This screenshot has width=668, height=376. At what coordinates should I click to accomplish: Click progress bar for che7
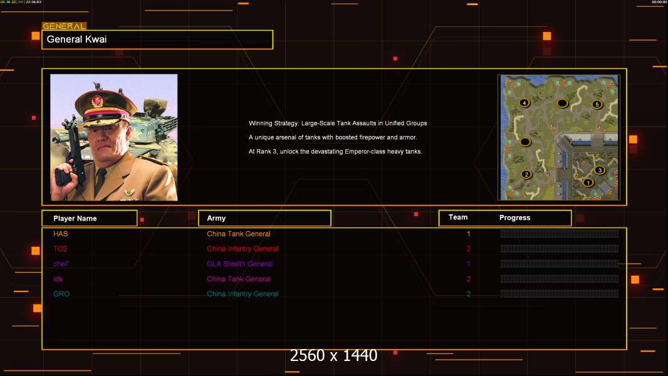tap(560, 264)
